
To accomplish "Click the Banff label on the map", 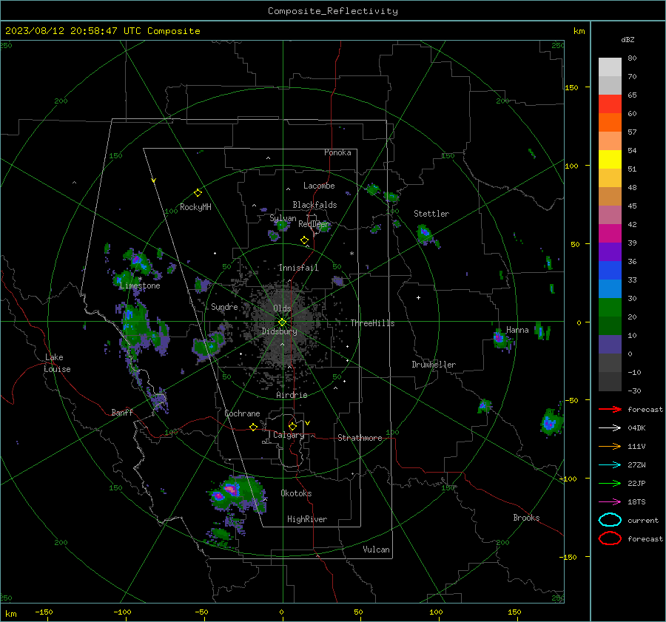I will [122, 412].
